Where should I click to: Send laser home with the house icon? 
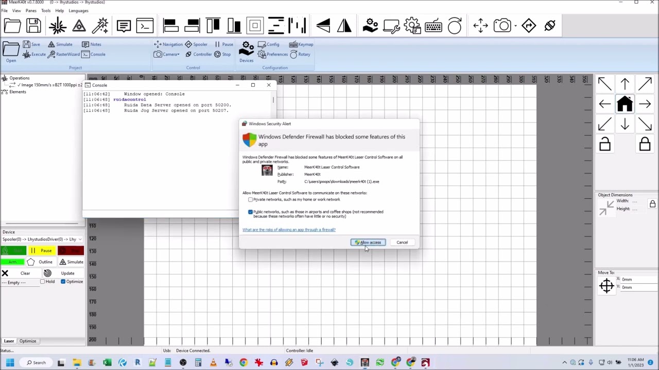point(625,104)
